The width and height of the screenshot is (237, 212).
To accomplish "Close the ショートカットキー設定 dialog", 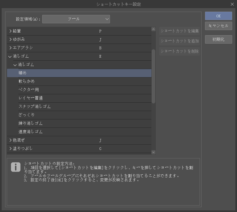I will pos(232,4).
